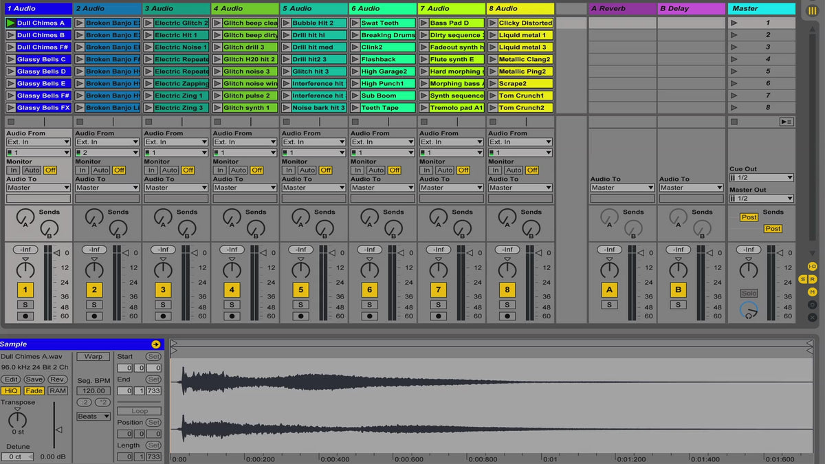
Task: Set track 2 Monitor to Auto
Action: point(100,170)
